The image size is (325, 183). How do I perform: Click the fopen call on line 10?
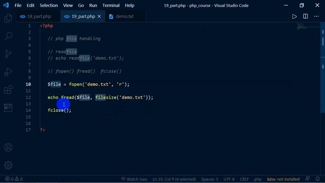[x=76, y=84]
